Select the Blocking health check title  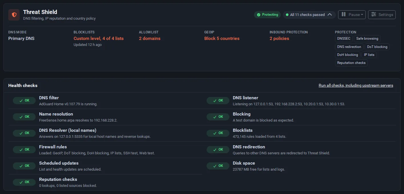click(242, 114)
